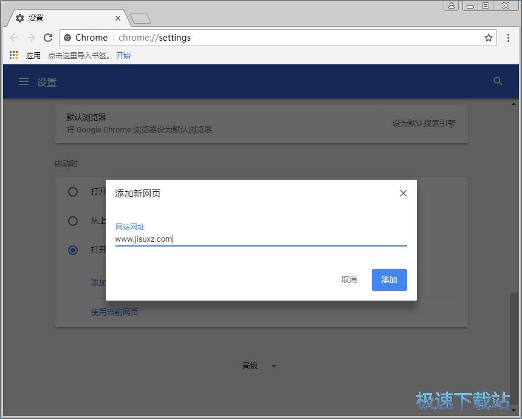This screenshot has height=419, width=522.
Task: Close the add new page dialog
Action: (x=404, y=193)
